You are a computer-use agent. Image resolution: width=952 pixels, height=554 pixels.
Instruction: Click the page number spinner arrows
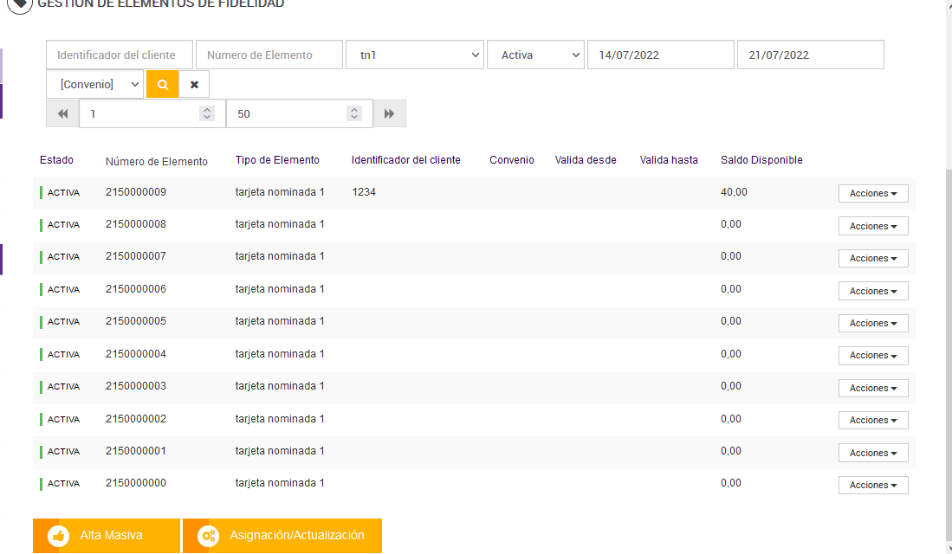pyautogui.click(x=207, y=113)
